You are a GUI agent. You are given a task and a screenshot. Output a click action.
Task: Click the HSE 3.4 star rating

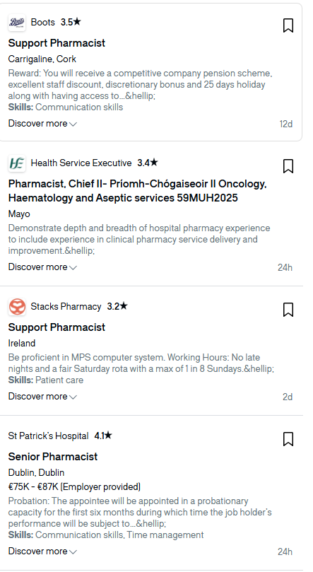(148, 163)
